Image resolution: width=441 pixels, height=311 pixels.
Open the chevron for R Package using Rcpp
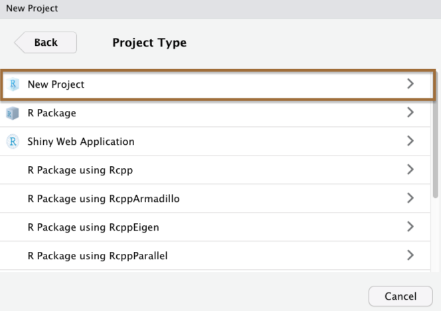(x=410, y=169)
